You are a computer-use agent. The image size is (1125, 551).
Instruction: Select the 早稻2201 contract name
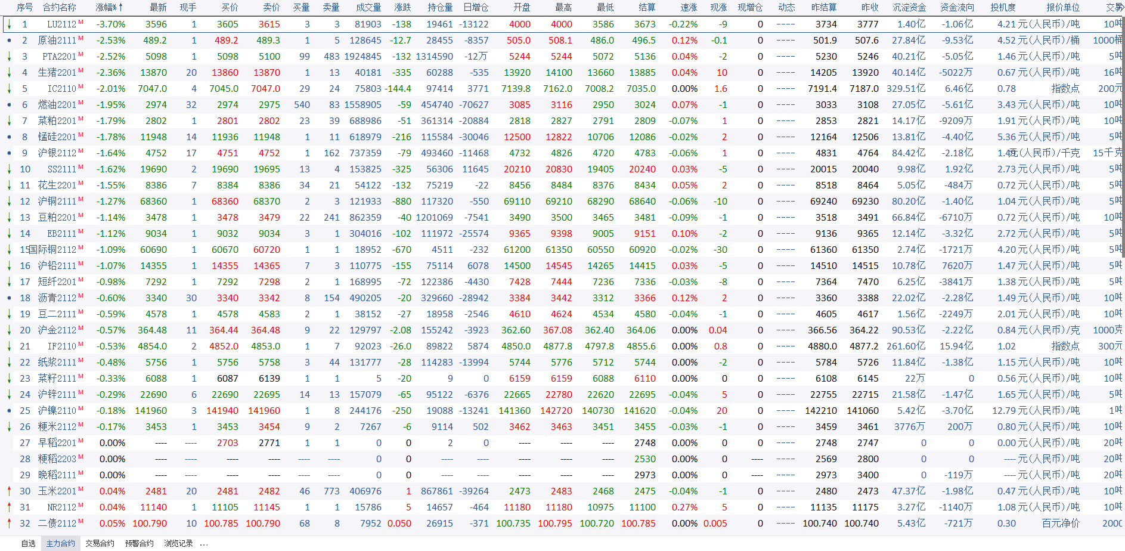[x=57, y=443]
